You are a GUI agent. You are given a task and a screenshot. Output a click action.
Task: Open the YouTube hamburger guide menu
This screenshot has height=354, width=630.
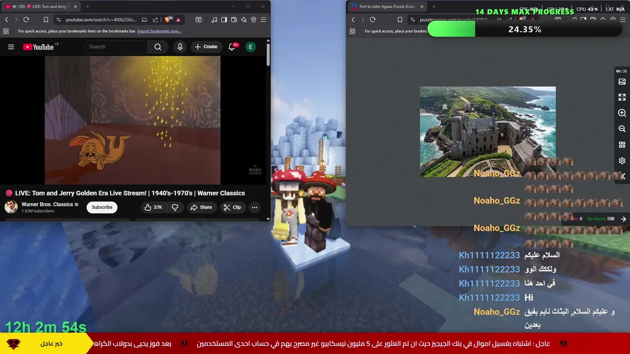11,47
